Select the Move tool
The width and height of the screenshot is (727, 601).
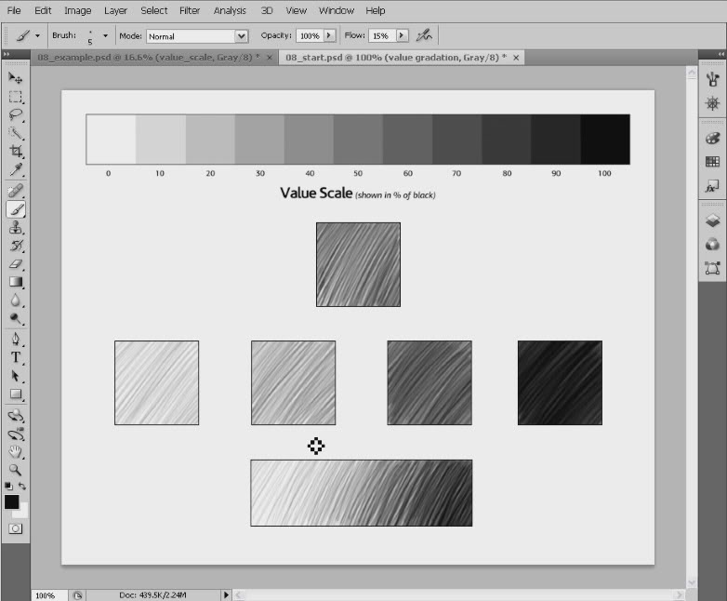(x=15, y=78)
